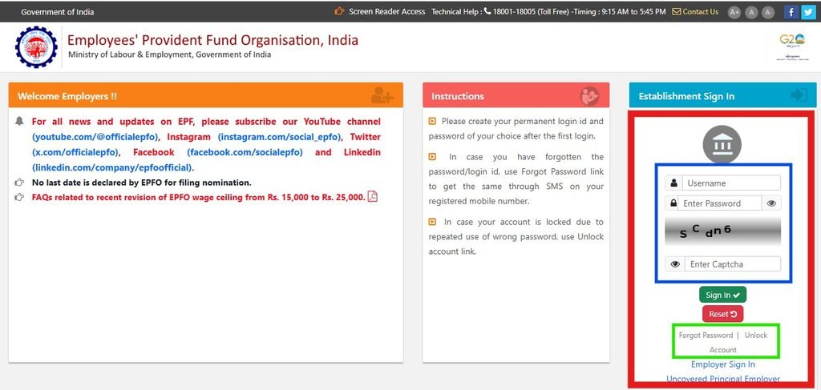
Task: Click toll-free number 18001-18005 text
Action: pos(514,11)
